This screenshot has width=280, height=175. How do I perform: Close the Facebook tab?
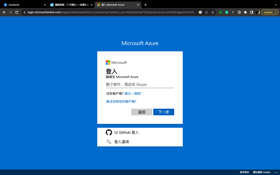coord(45,5)
